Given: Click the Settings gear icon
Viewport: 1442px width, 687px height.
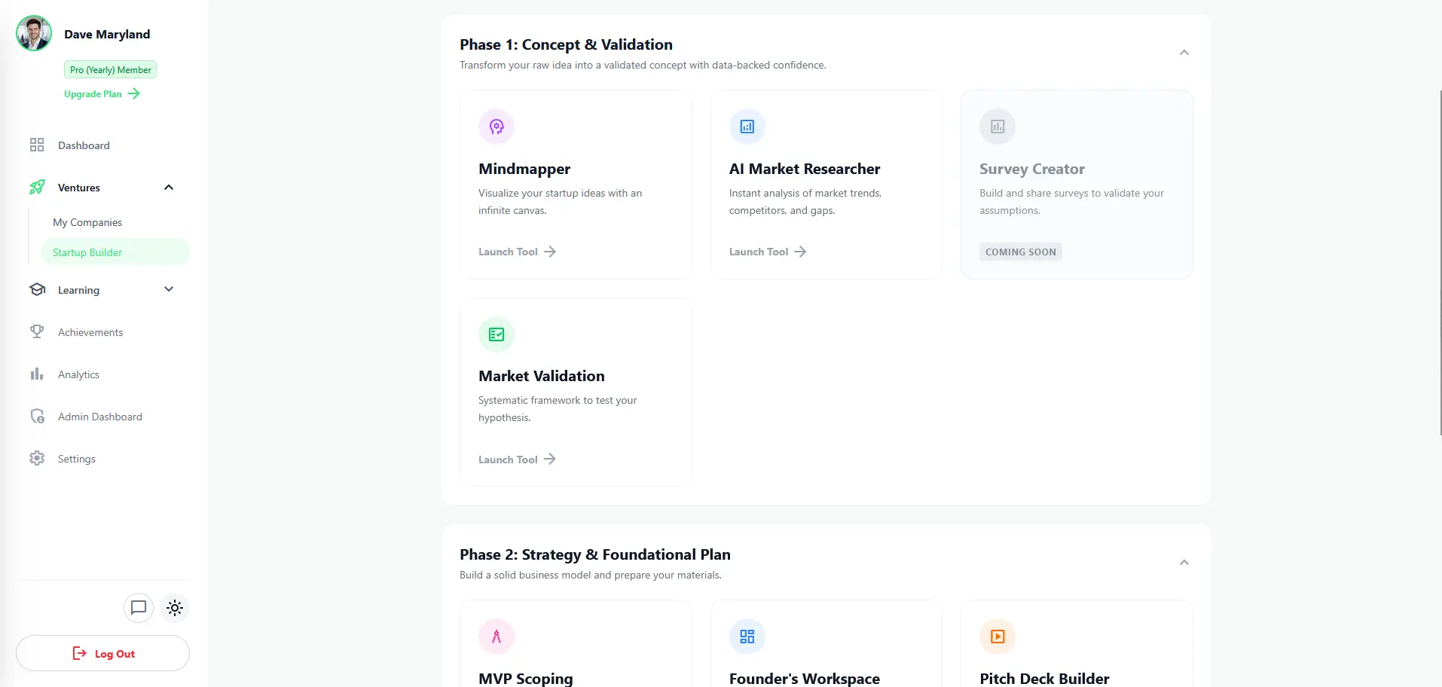Looking at the screenshot, I should [37, 458].
